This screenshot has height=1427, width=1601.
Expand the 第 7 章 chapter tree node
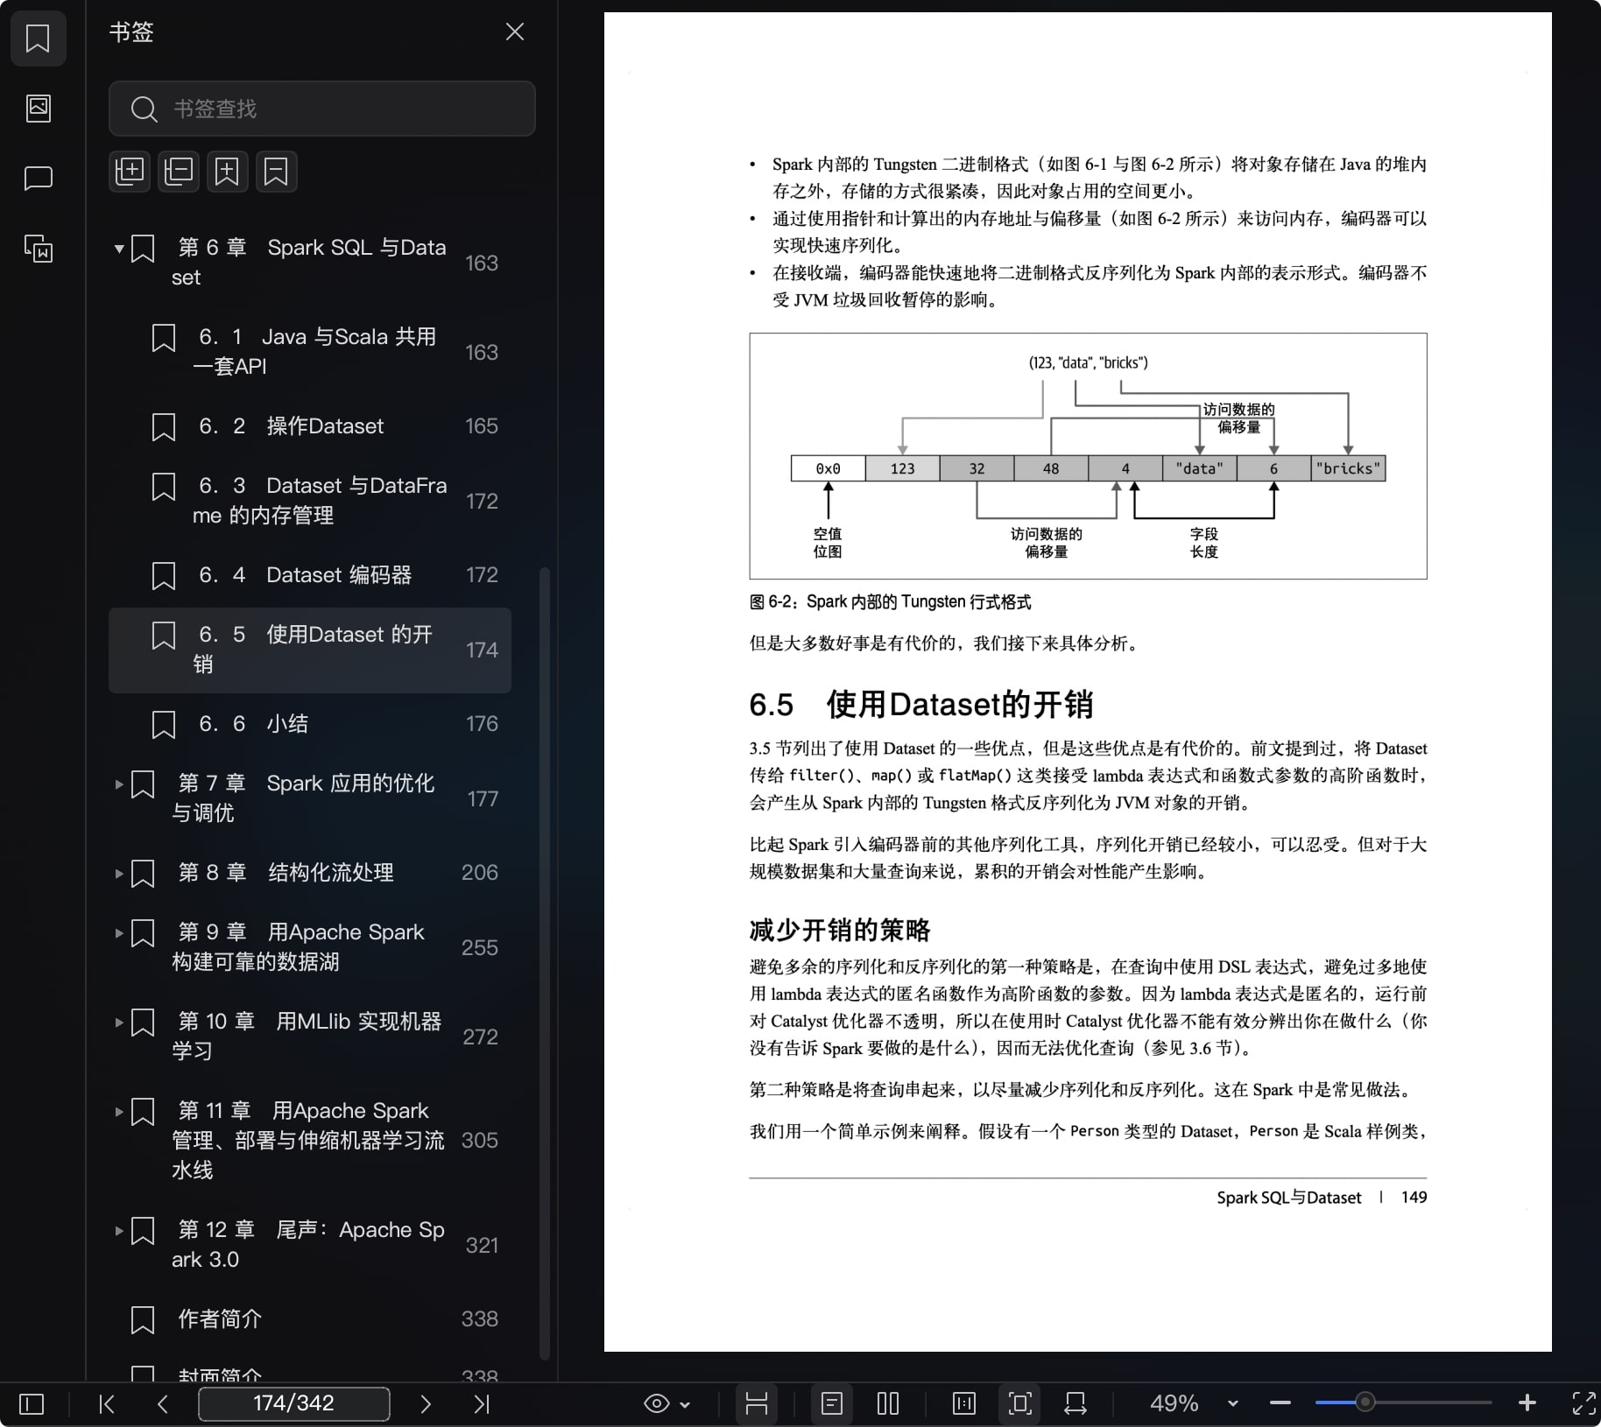point(118,784)
